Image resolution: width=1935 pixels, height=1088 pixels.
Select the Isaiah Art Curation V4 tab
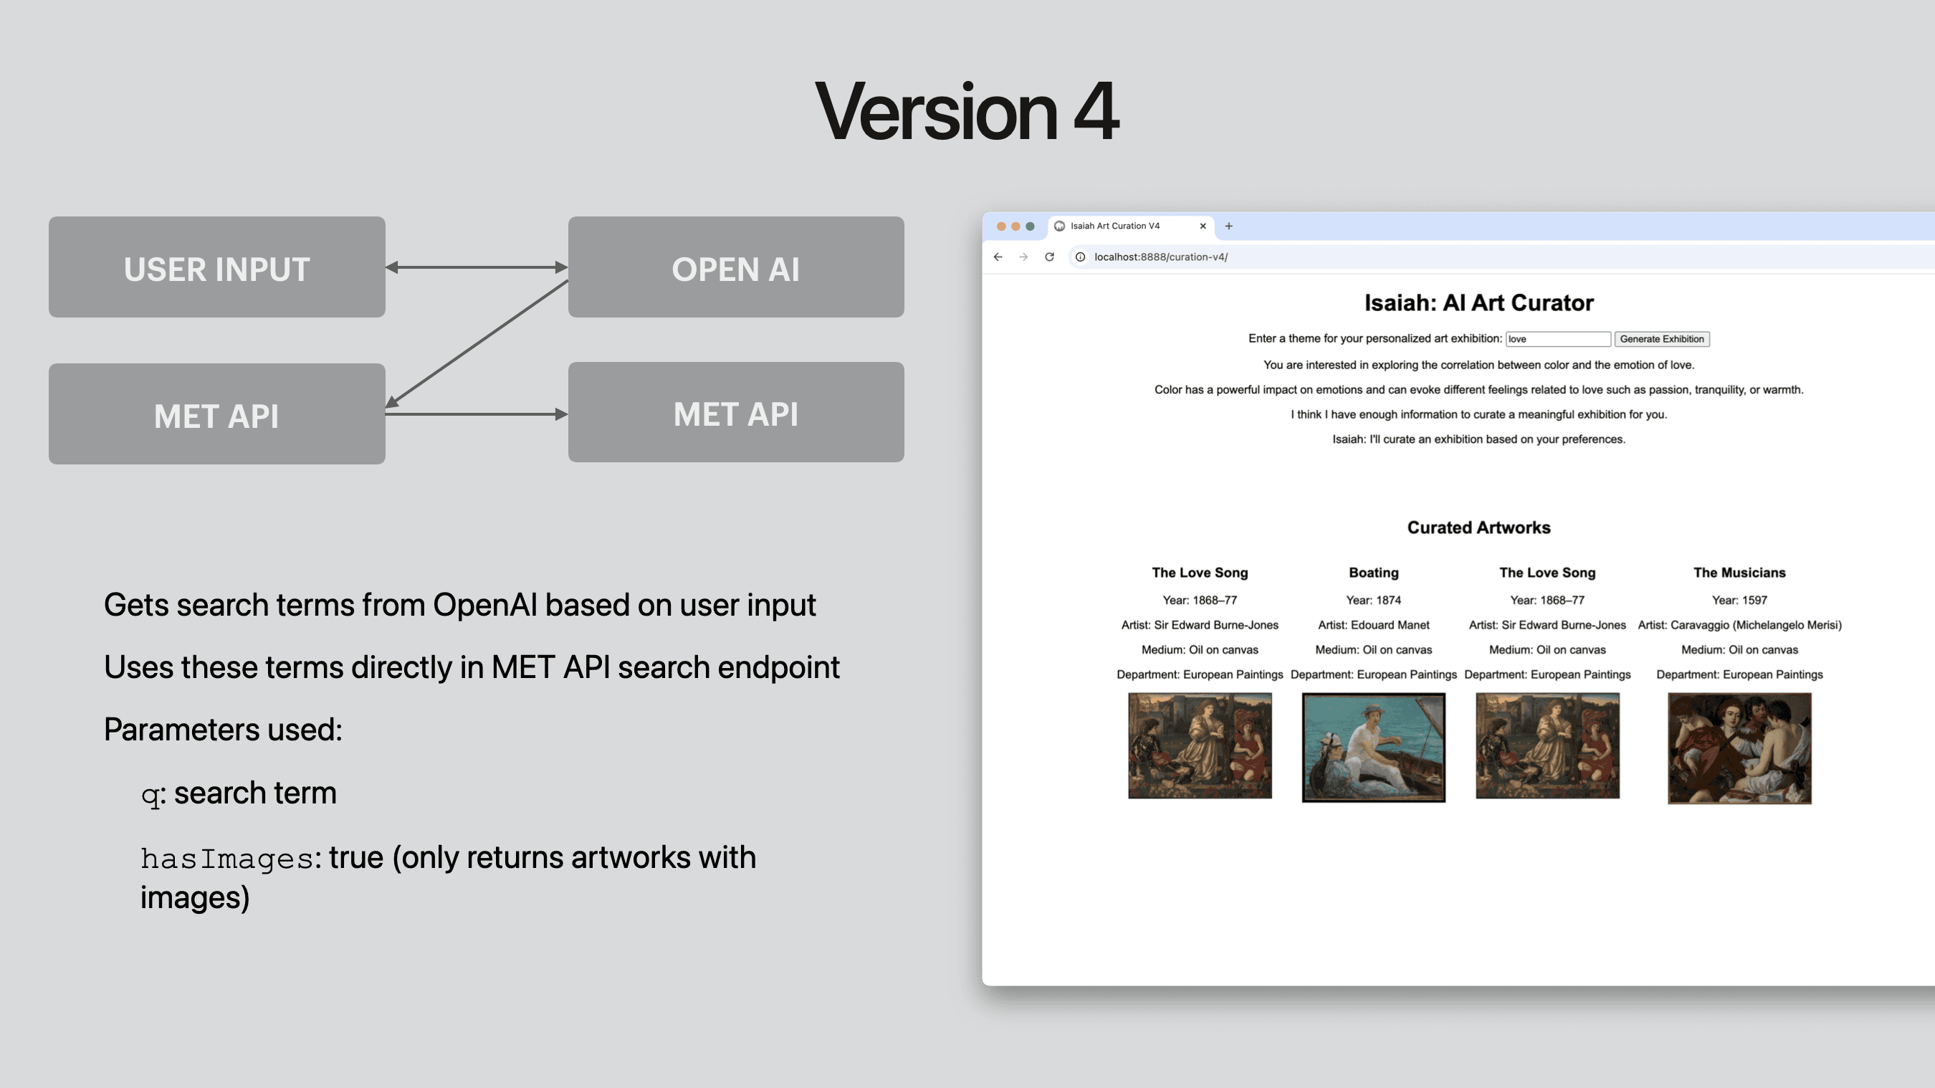tap(1114, 226)
